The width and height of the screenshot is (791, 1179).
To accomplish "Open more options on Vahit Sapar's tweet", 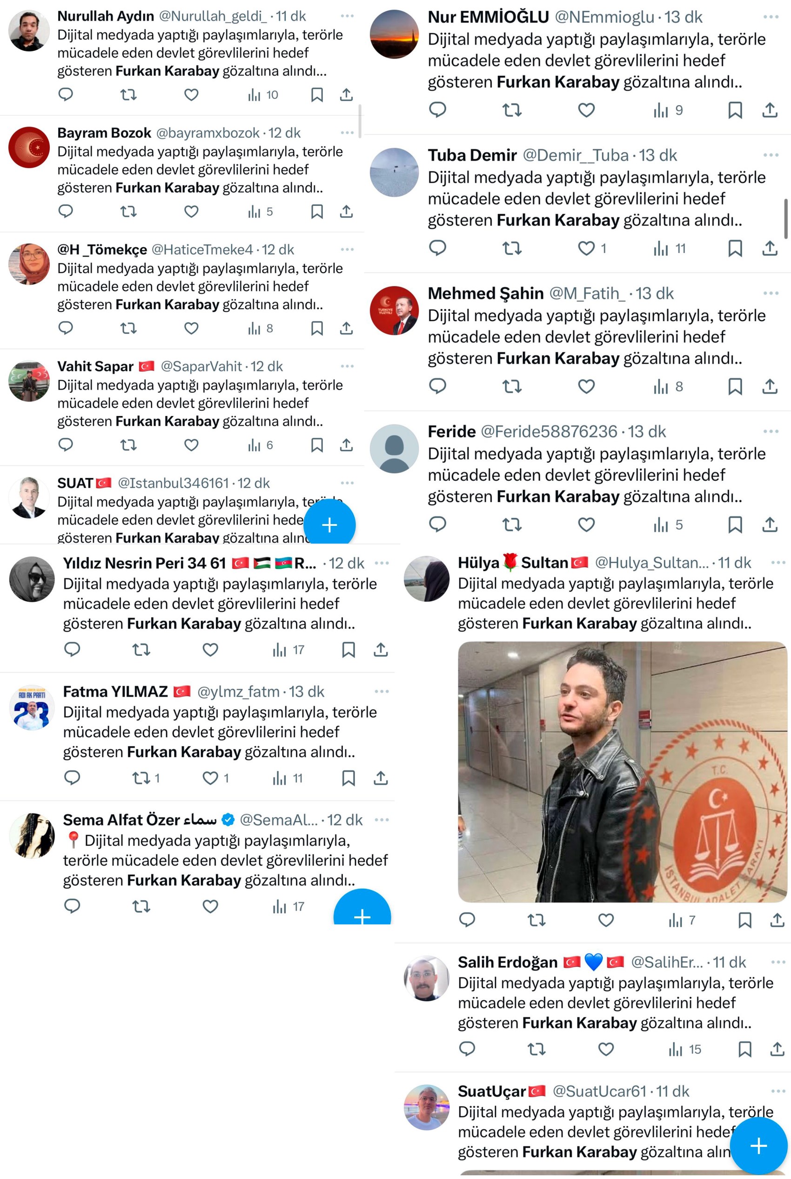I will pyautogui.click(x=347, y=366).
